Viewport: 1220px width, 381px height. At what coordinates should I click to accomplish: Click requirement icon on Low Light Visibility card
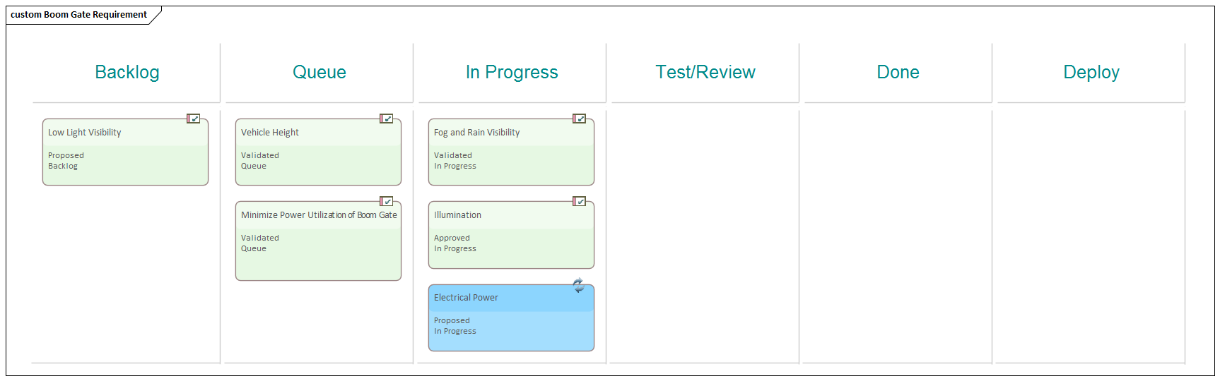(193, 119)
